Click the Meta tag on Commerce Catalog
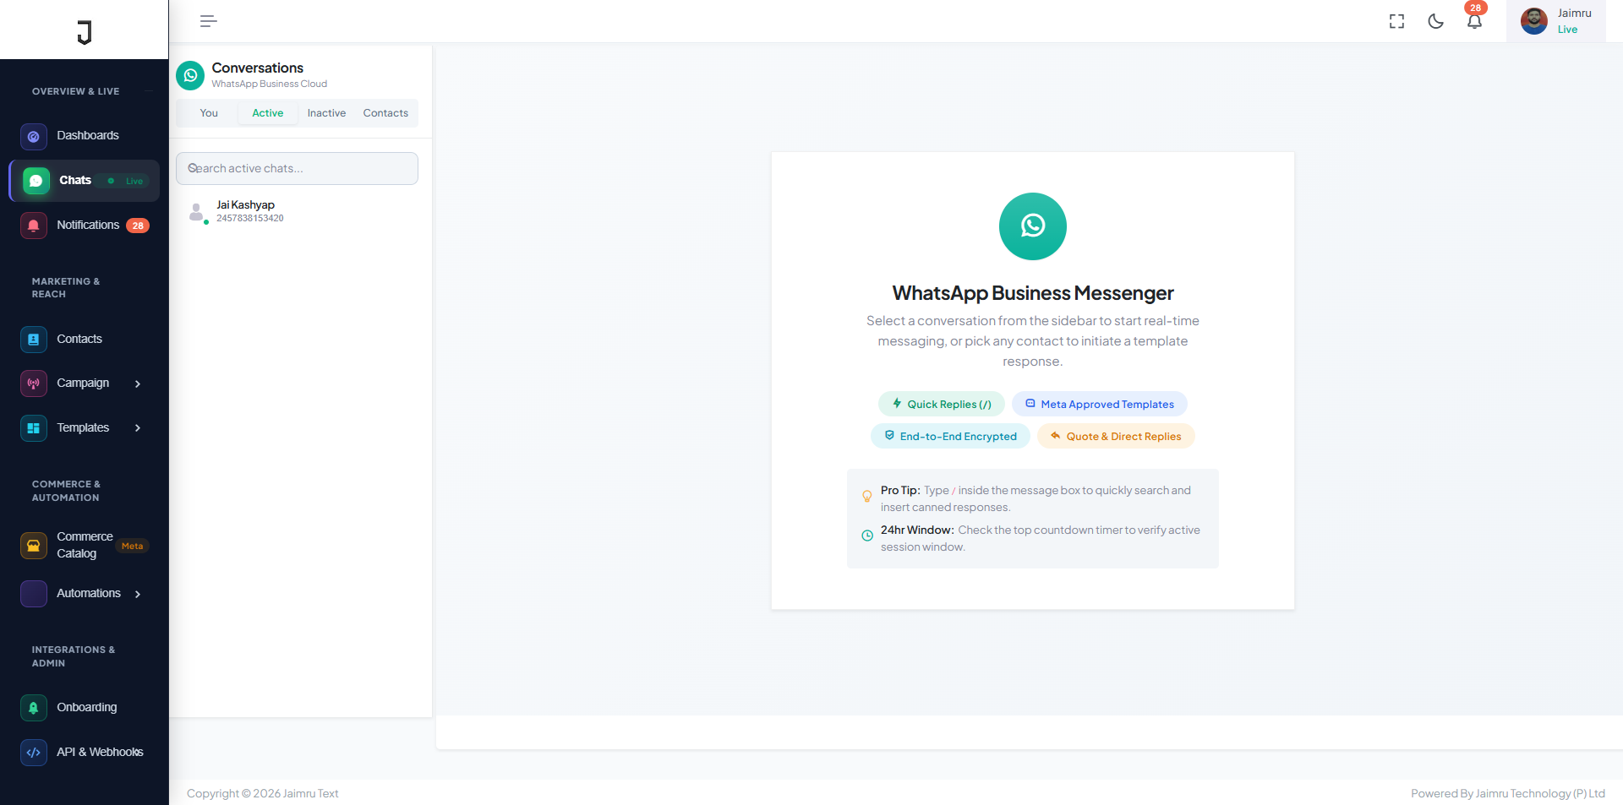1623x805 pixels. (x=132, y=546)
